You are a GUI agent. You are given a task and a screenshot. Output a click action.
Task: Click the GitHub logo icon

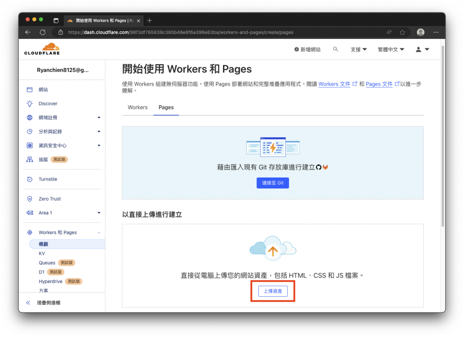[319, 168]
